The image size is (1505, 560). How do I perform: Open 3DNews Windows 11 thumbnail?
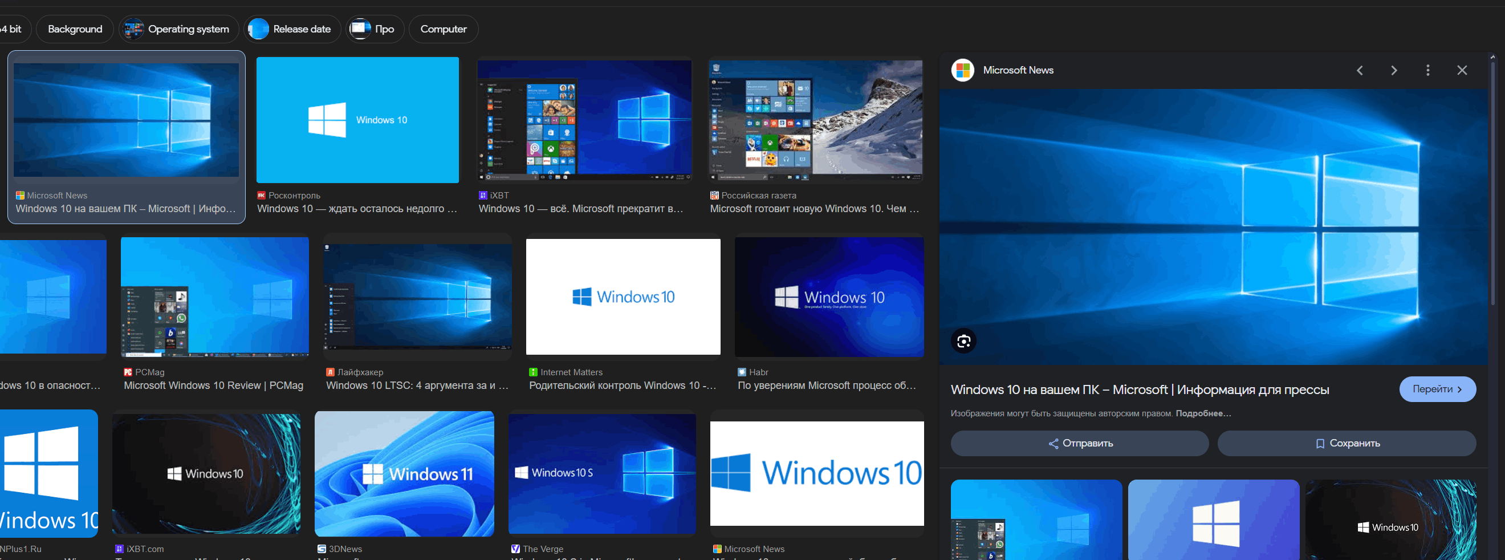404,473
